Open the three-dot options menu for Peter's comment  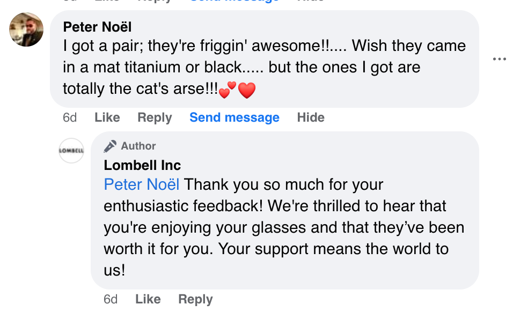[x=499, y=59]
